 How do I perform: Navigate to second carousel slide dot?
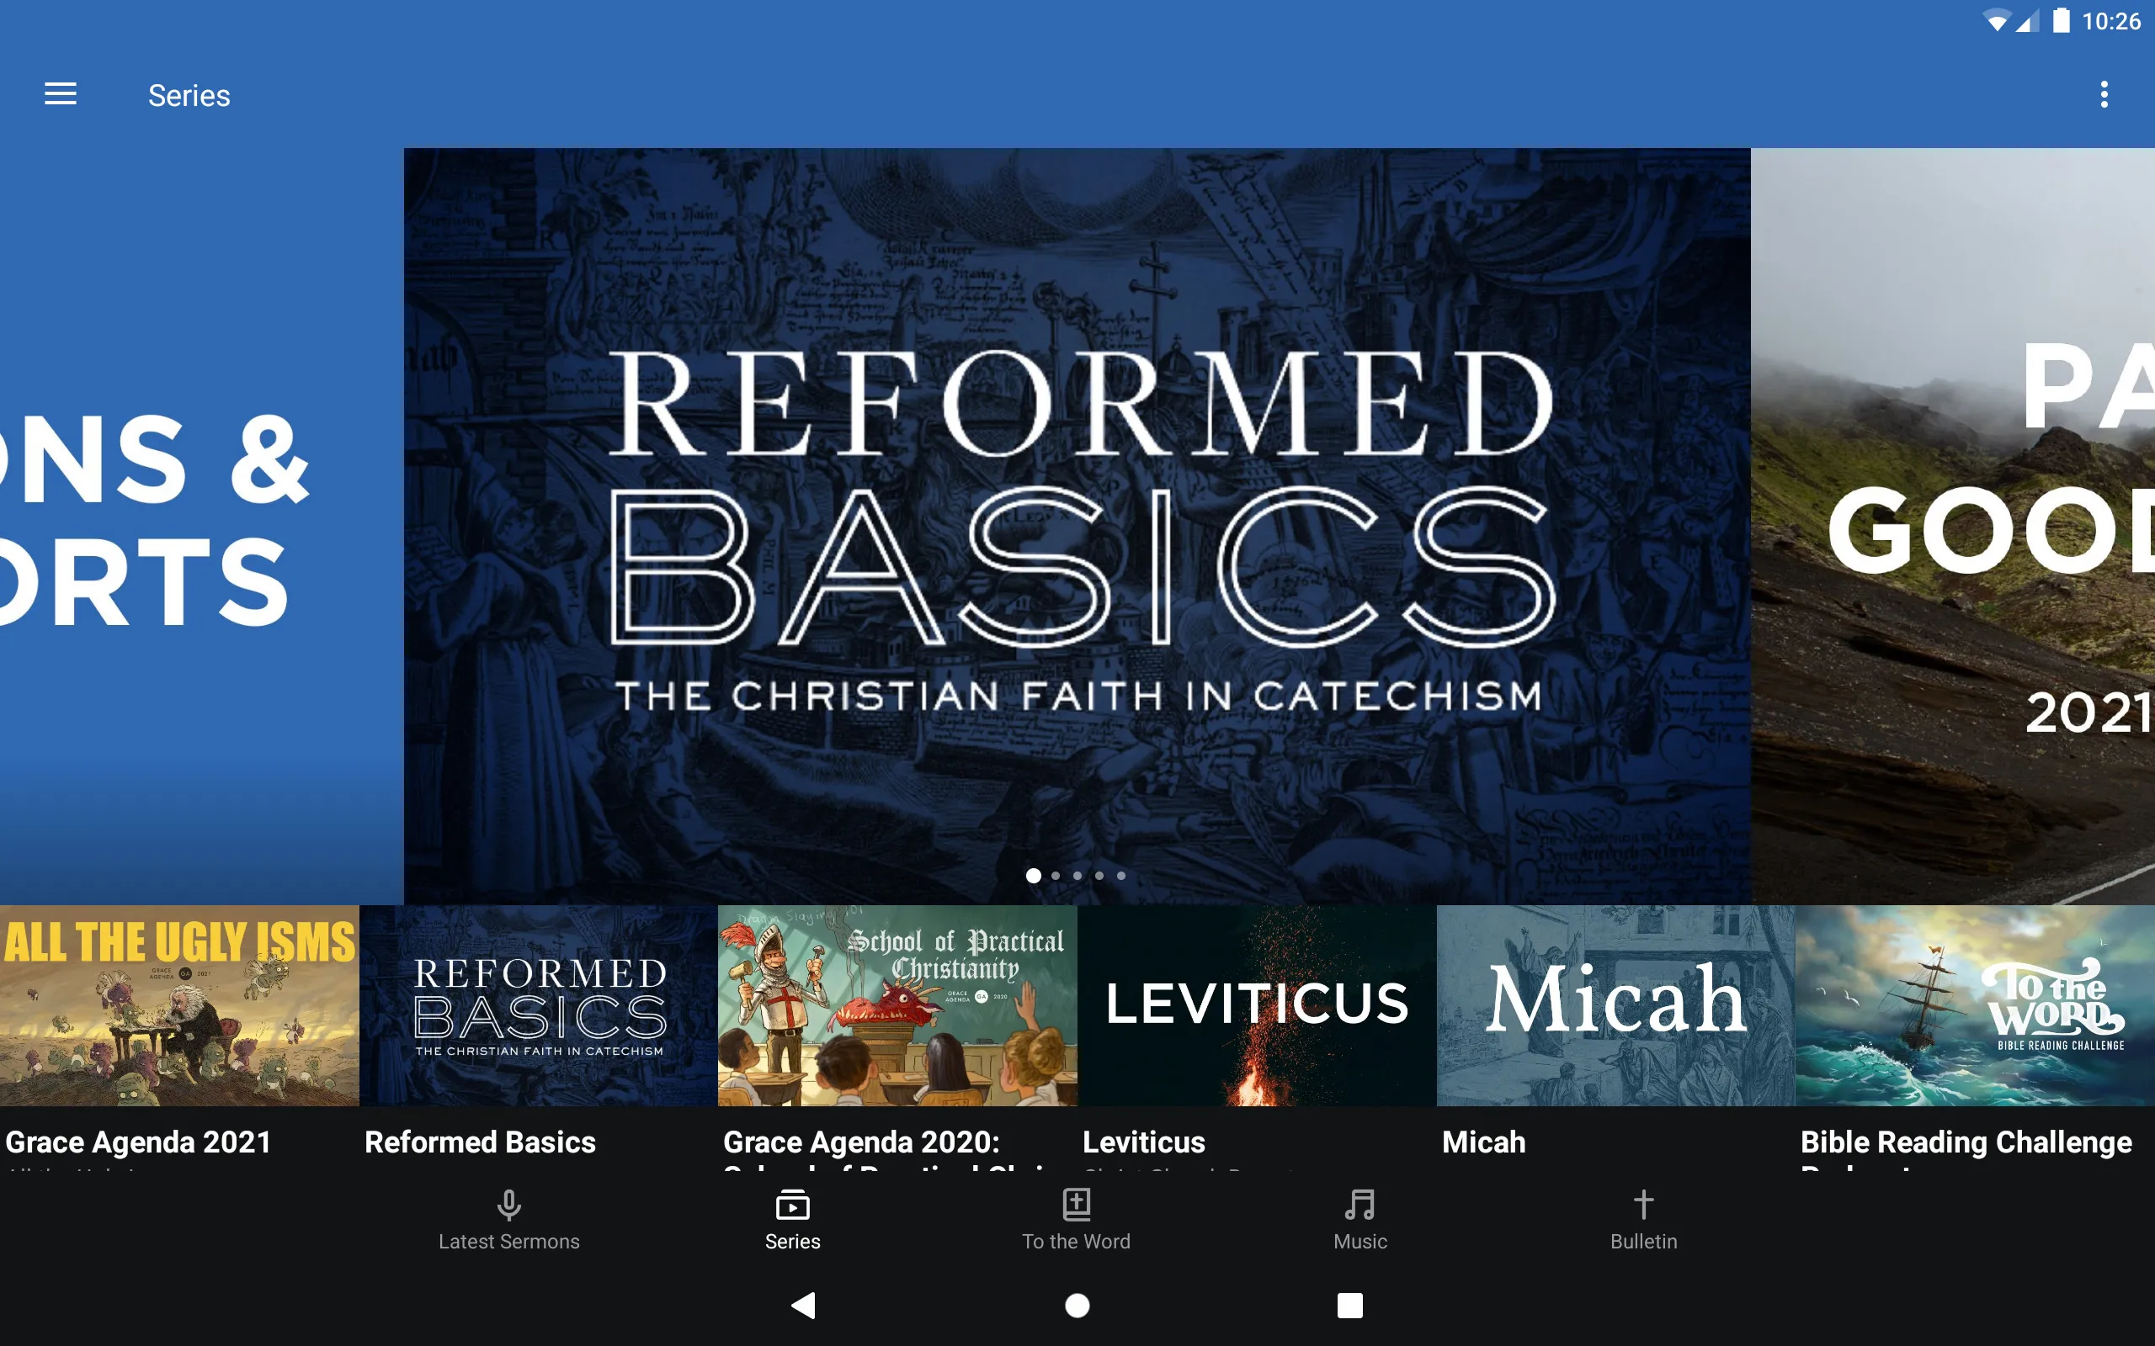pos(1055,875)
